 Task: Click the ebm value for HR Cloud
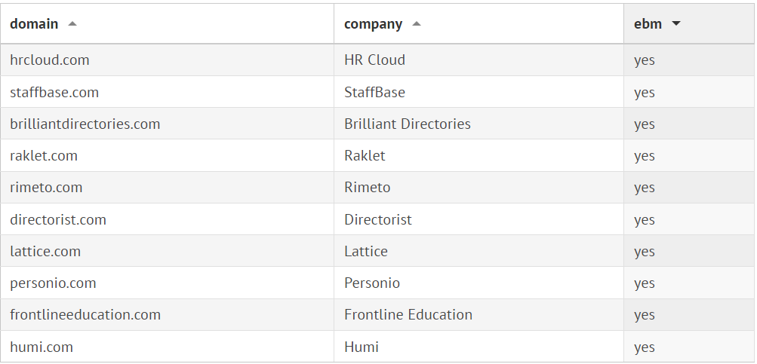point(645,60)
